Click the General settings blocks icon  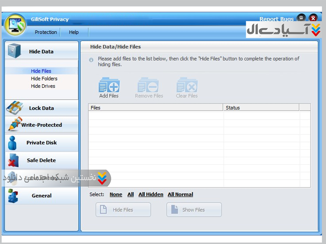coord(13,196)
